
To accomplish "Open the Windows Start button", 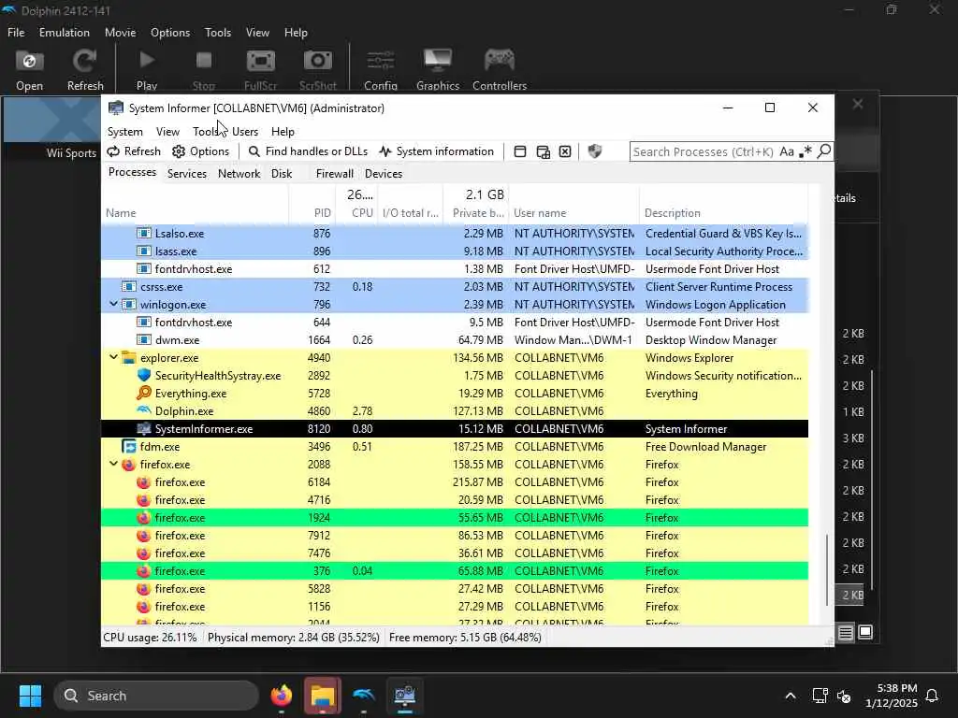I will 30,696.
